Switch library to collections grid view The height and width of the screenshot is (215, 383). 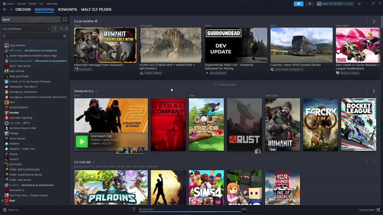coord(65,19)
